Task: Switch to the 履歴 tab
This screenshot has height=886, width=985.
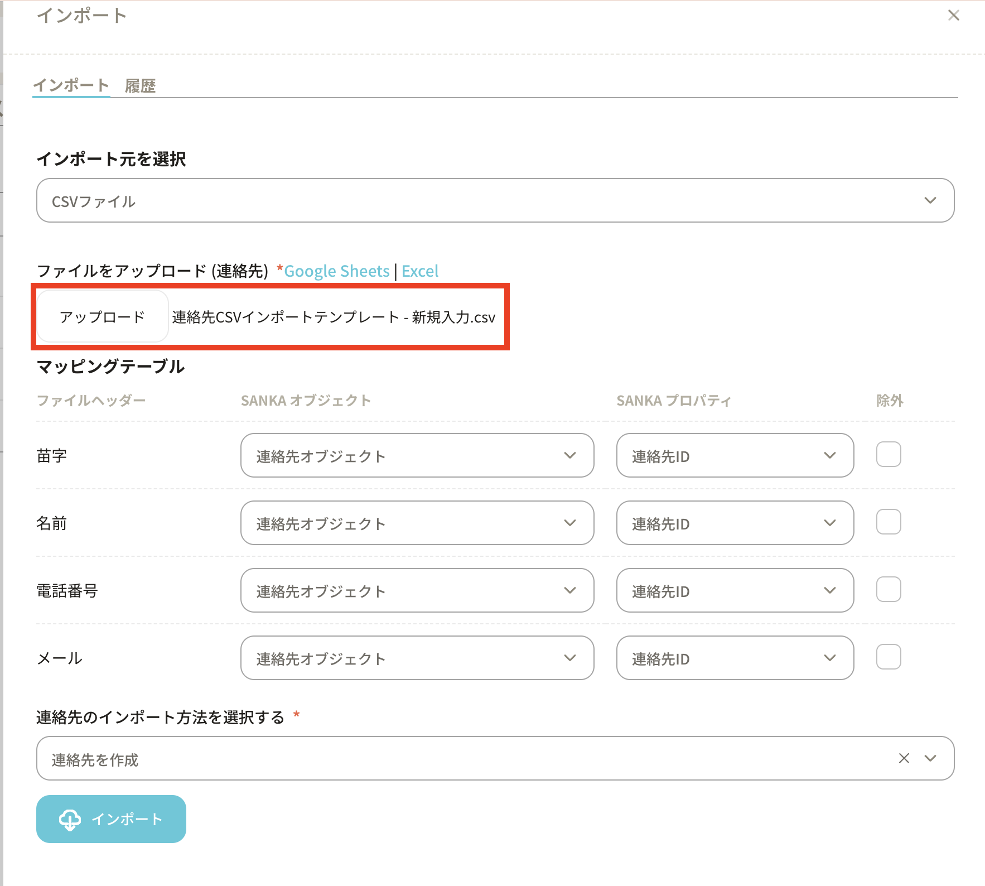Action: (140, 86)
